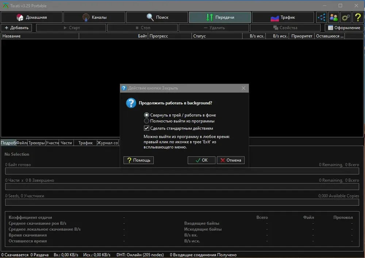Click the Добавить add button
The image size is (365, 258).
coord(16,28)
